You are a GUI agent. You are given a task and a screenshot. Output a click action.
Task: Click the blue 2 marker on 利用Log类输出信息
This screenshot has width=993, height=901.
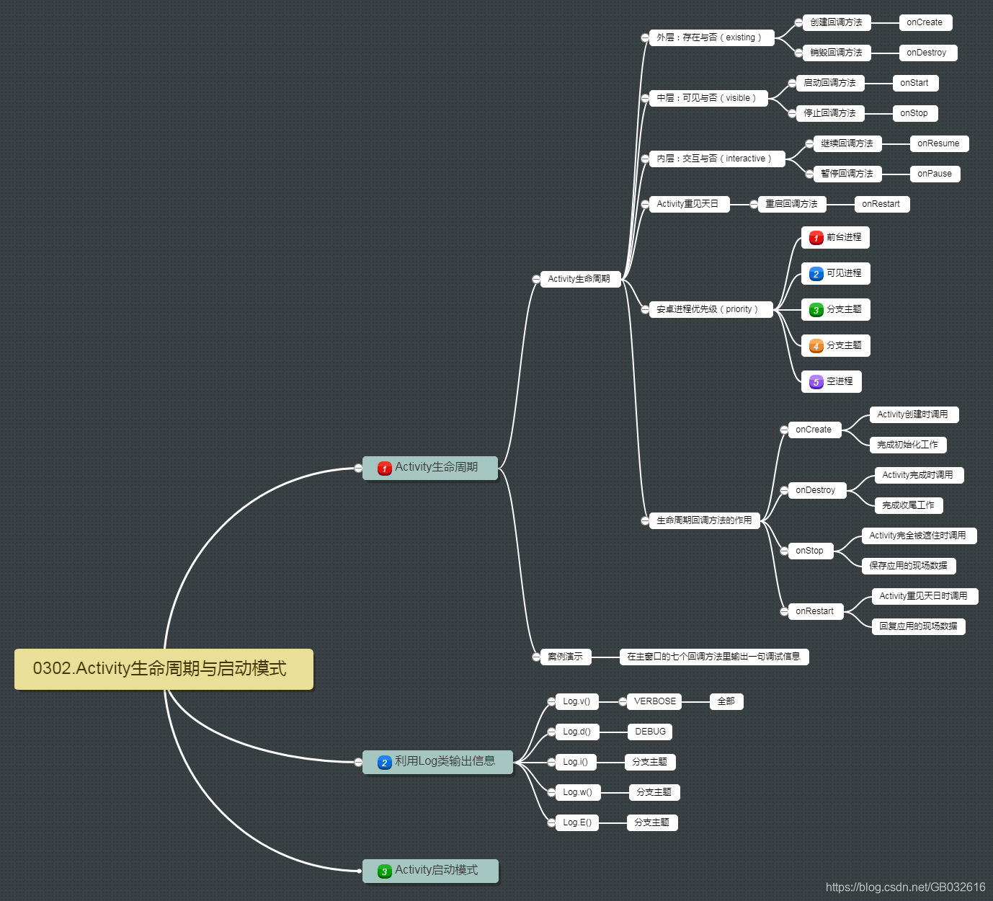[x=384, y=763]
